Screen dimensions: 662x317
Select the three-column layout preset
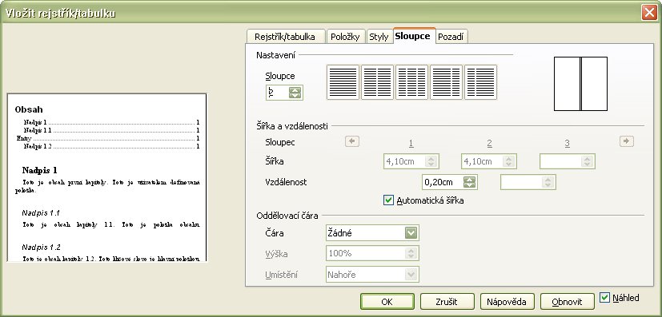(x=411, y=82)
